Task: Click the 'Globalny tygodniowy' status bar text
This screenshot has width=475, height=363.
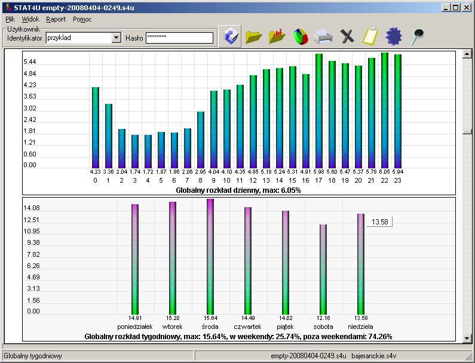Action: pyautogui.click(x=33, y=356)
